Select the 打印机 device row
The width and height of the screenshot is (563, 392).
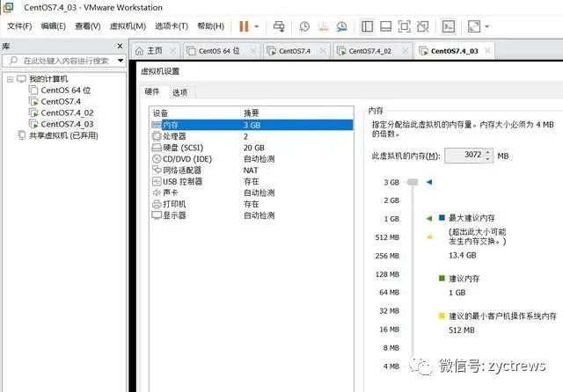pos(252,204)
